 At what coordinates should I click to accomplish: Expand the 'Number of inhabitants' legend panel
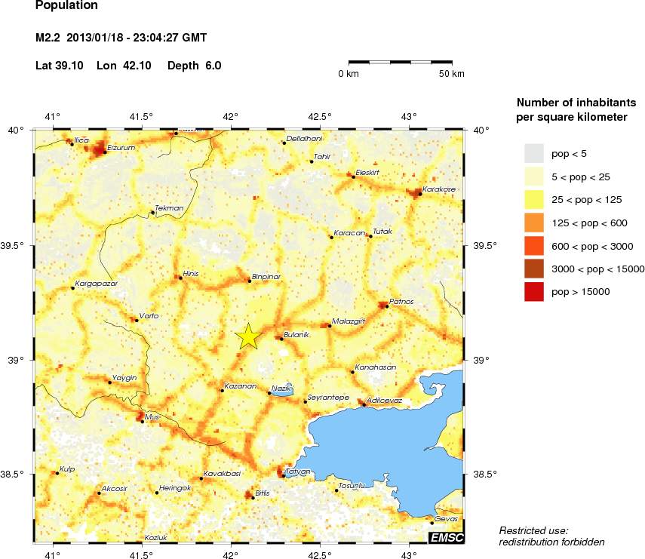point(576,102)
